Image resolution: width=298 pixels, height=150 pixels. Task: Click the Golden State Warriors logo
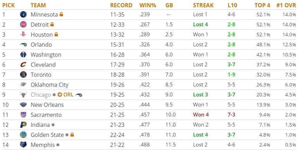[x=23, y=135]
